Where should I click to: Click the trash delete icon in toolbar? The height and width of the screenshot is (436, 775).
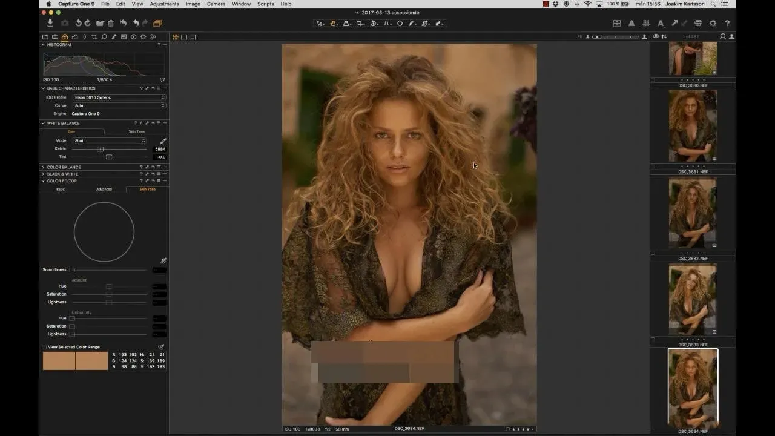(111, 23)
